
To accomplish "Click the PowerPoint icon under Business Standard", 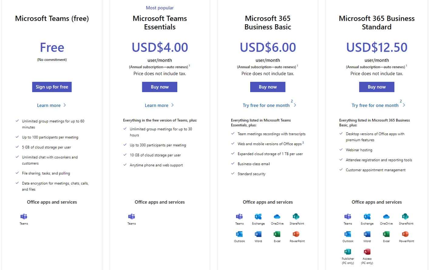I will [x=405, y=234].
